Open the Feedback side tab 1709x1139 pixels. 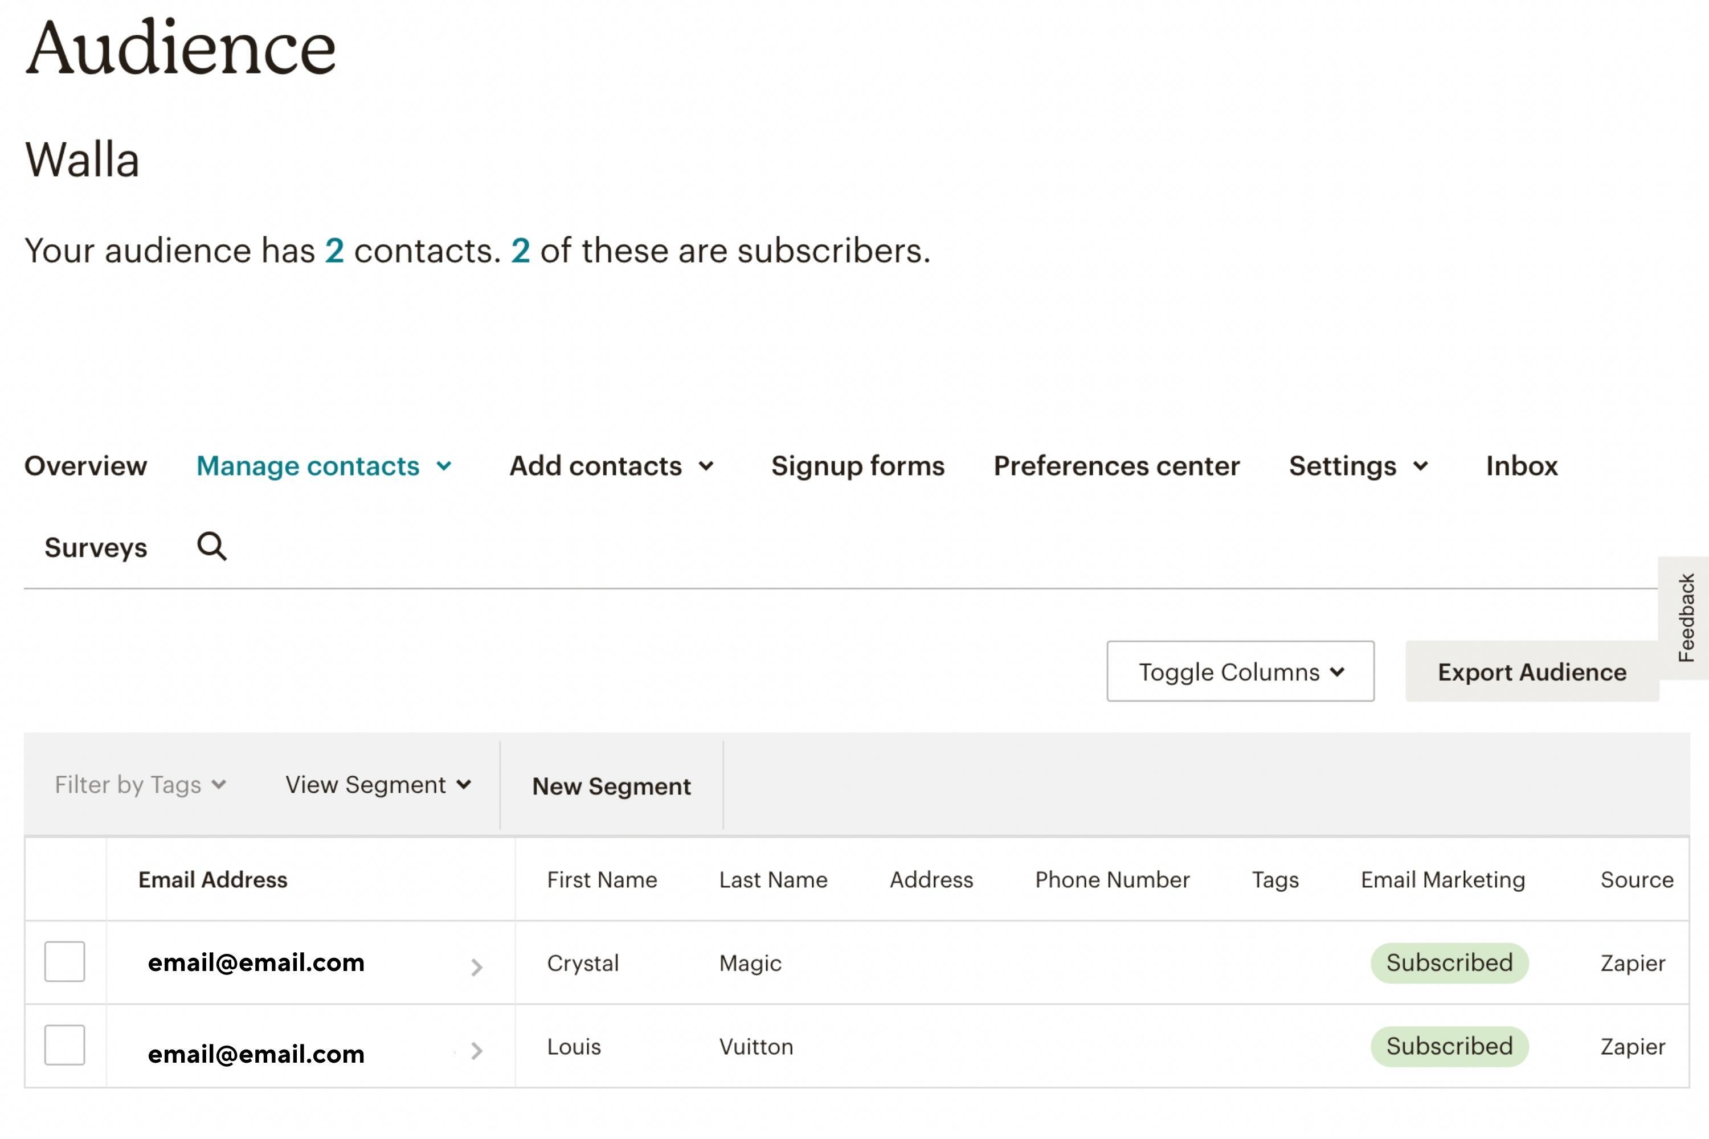(x=1686, y=618)
